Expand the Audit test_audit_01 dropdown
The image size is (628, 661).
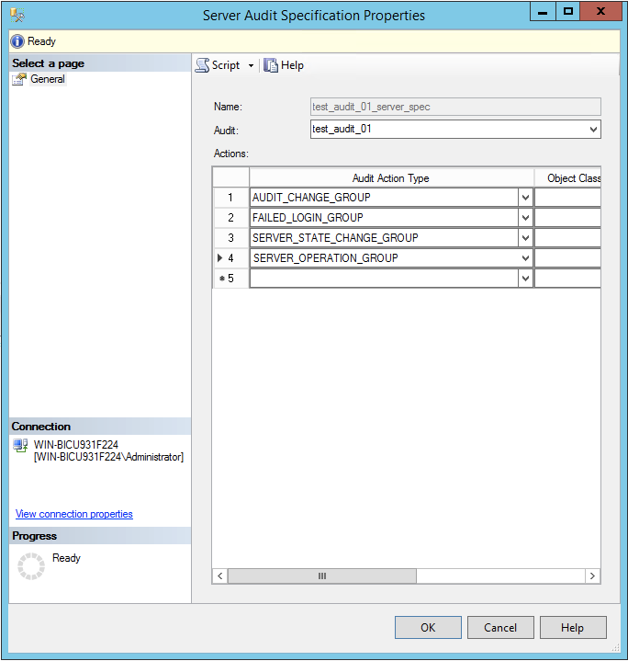593,130
